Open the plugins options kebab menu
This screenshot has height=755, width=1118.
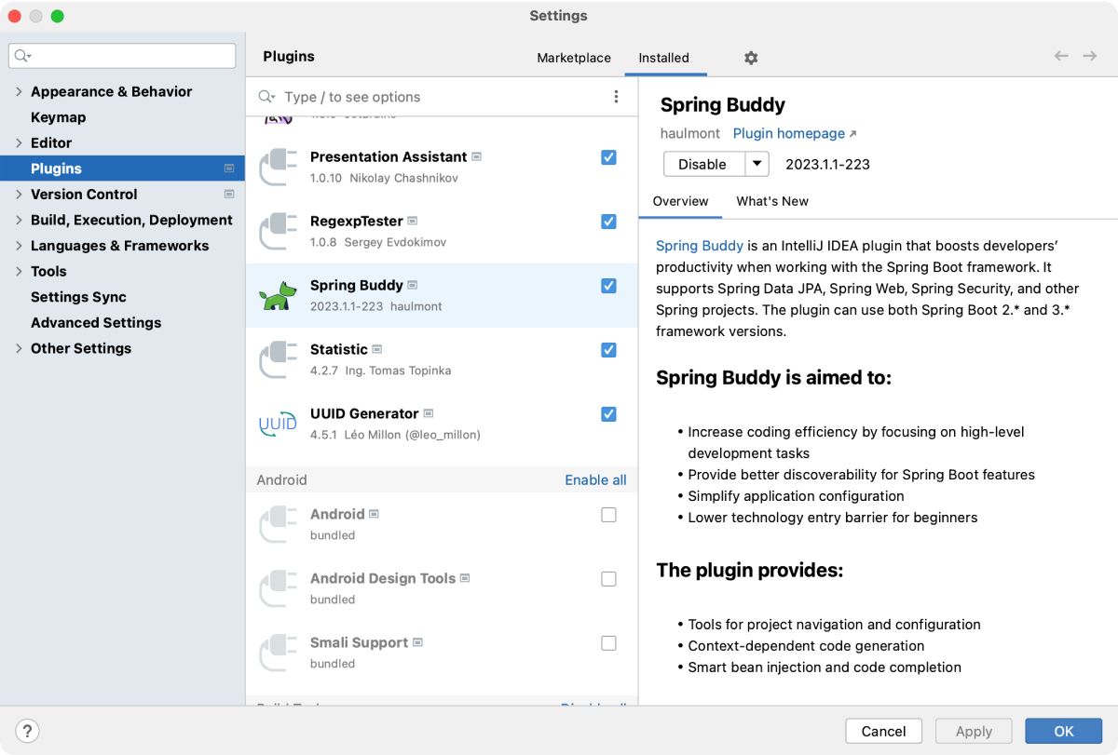click(x=615, y=97)
